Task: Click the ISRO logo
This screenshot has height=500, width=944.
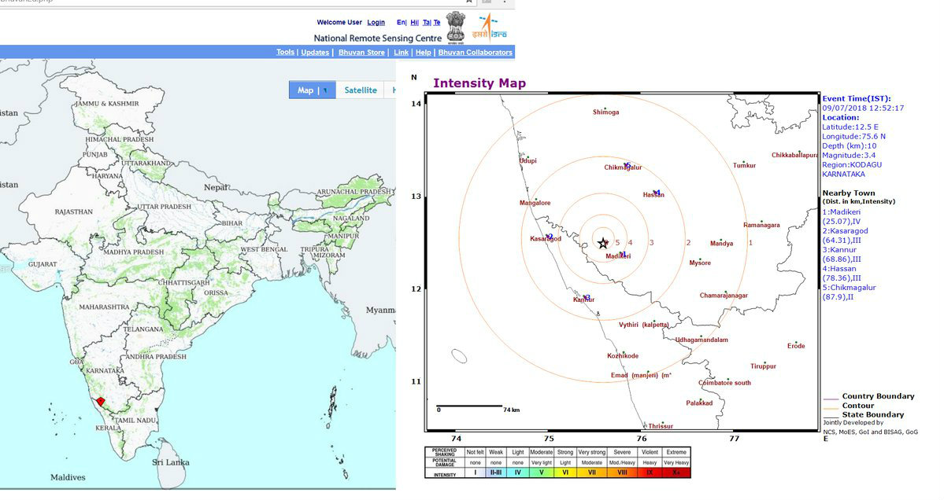Action: point(490,27)
